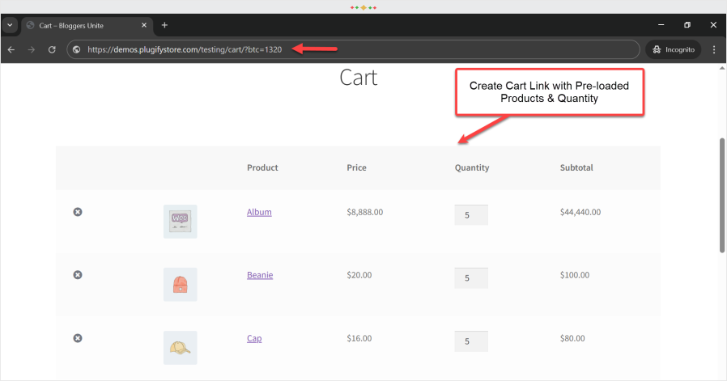Screen dimensions: 727x381
Task: Open the site information icon in address bar
Action: [x=76, y=49]
